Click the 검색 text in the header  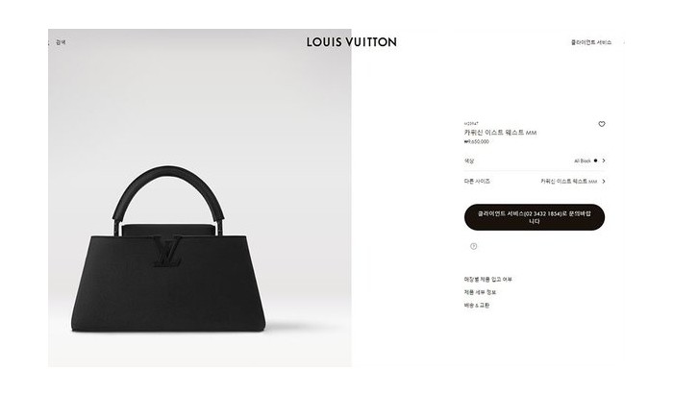61,42
